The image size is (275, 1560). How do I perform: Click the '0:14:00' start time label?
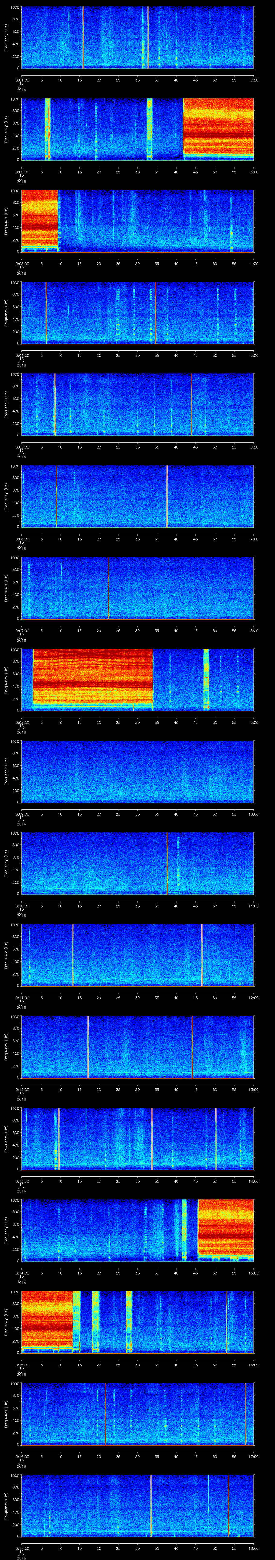[x=22, y=1273]
